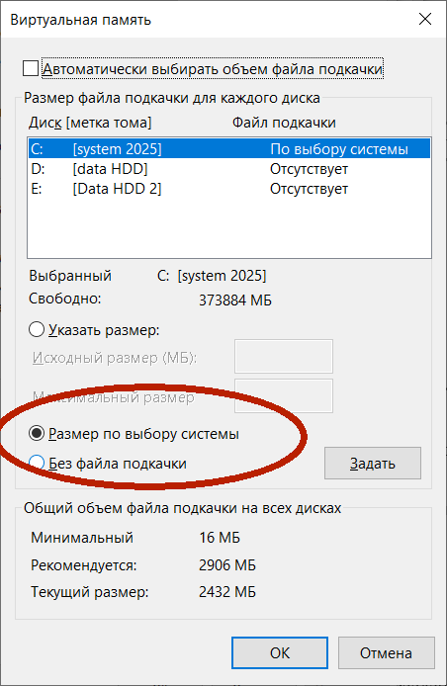Select drive C: [system 2025] row
This screenshot has height=686, width=447.
click(229, 149)
